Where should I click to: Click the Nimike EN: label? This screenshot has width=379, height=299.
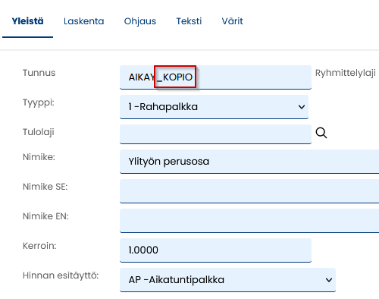coord(45,216)
